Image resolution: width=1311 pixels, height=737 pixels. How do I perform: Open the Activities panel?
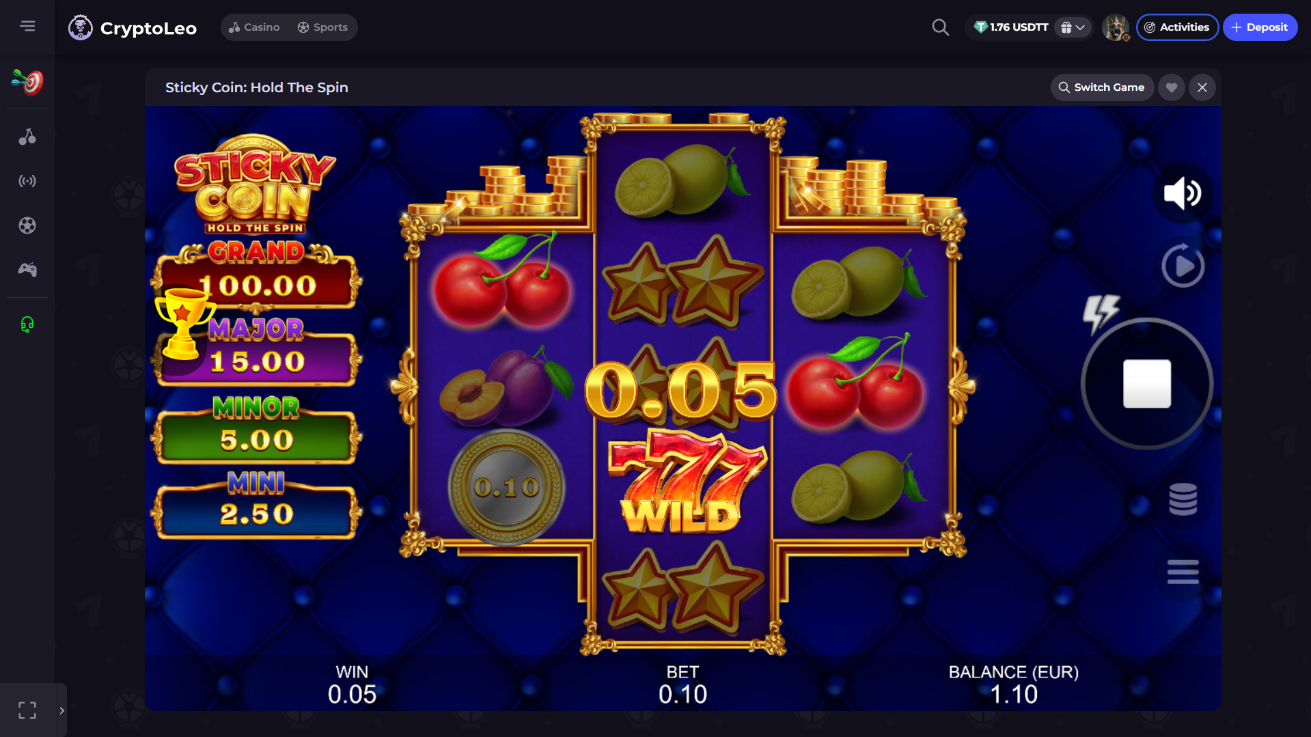pos(1177,27)
